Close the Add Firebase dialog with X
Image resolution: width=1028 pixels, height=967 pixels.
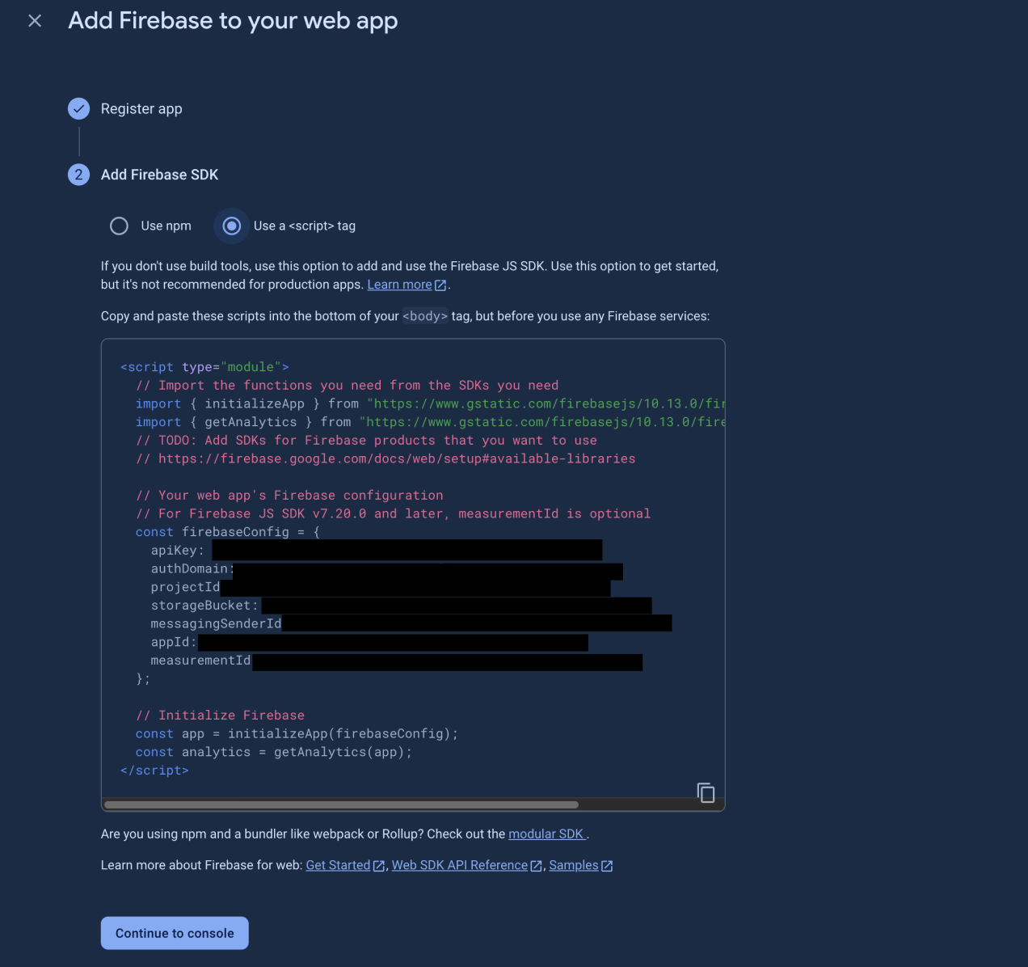(35, 21)
